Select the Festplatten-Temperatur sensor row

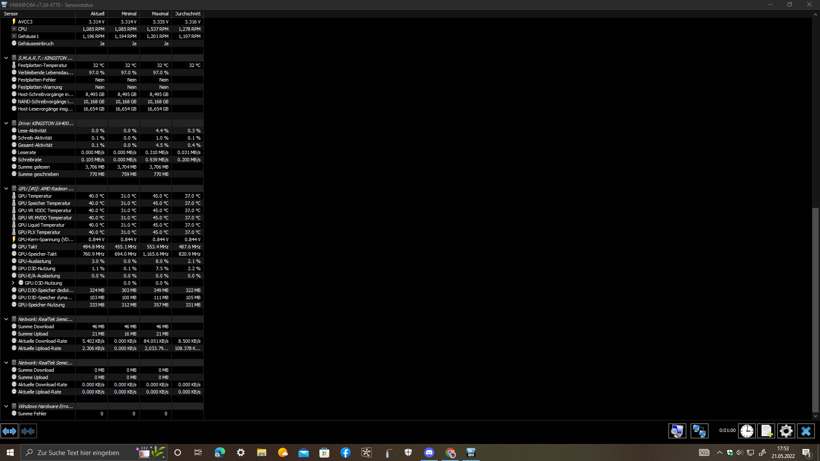coord(42,65)
